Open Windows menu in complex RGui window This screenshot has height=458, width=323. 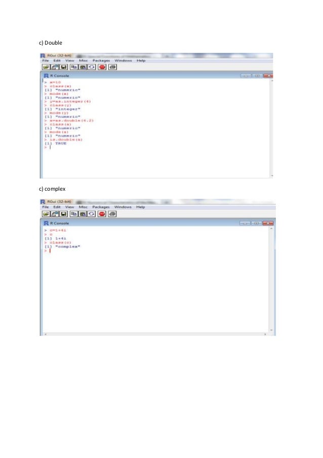[123, 207]
